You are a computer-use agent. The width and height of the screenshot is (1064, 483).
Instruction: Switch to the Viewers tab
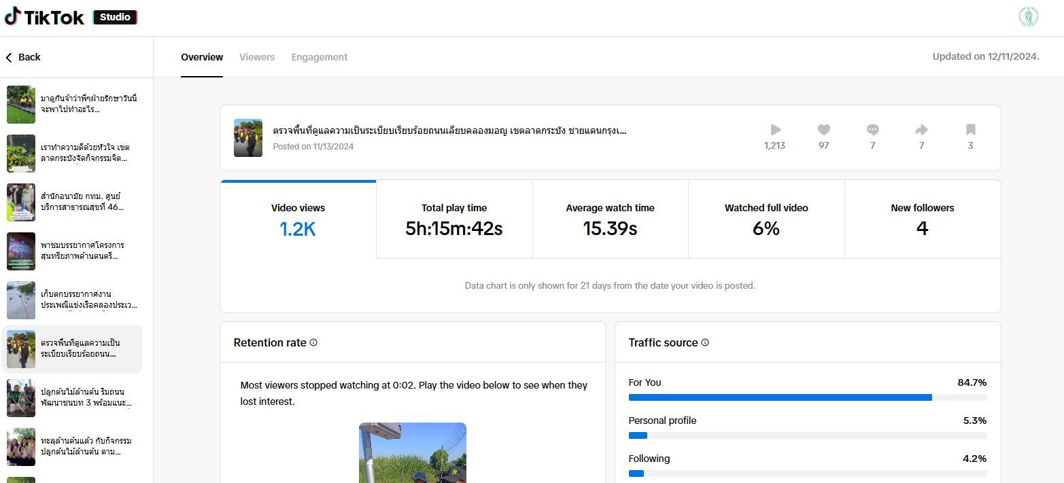point(257,57)
